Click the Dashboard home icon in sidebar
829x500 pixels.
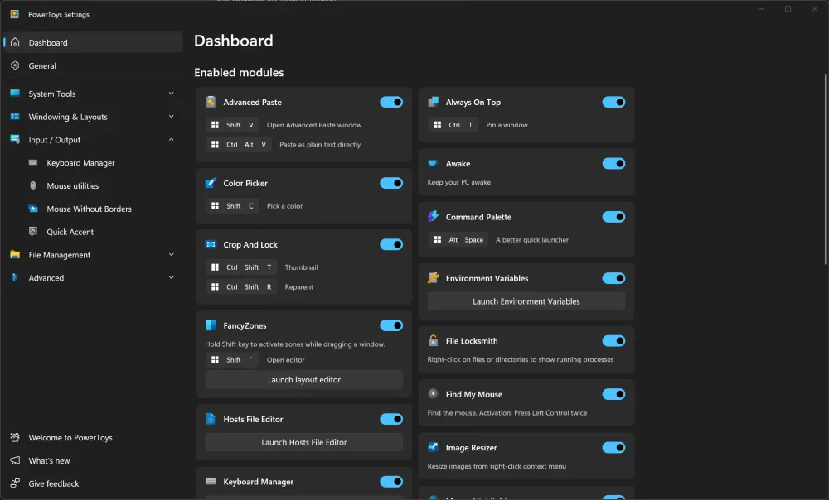15,42
